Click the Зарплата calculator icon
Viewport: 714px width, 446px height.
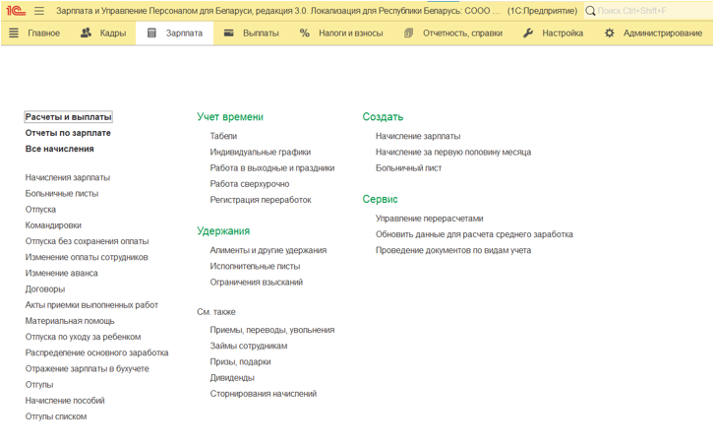point(151,32)
